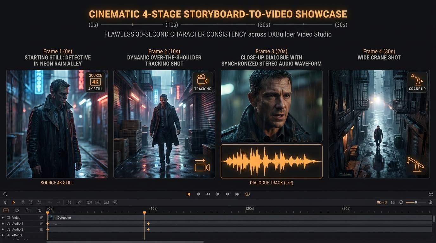Click the search magnifier icon above the toolbar
The image size is (436, 243).
click(5, 194)
